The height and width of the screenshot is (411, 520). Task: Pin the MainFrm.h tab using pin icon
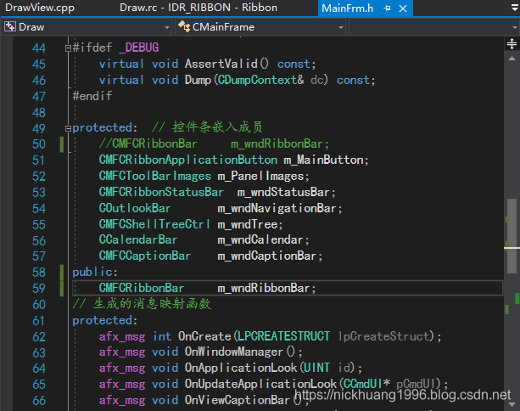click(387, 8)
